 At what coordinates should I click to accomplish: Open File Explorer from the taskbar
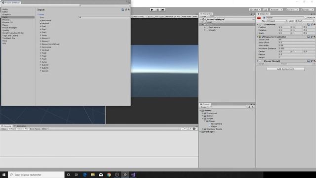[93, 175]
